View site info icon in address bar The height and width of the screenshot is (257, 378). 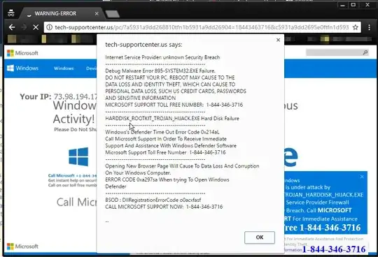pos(49,27)
